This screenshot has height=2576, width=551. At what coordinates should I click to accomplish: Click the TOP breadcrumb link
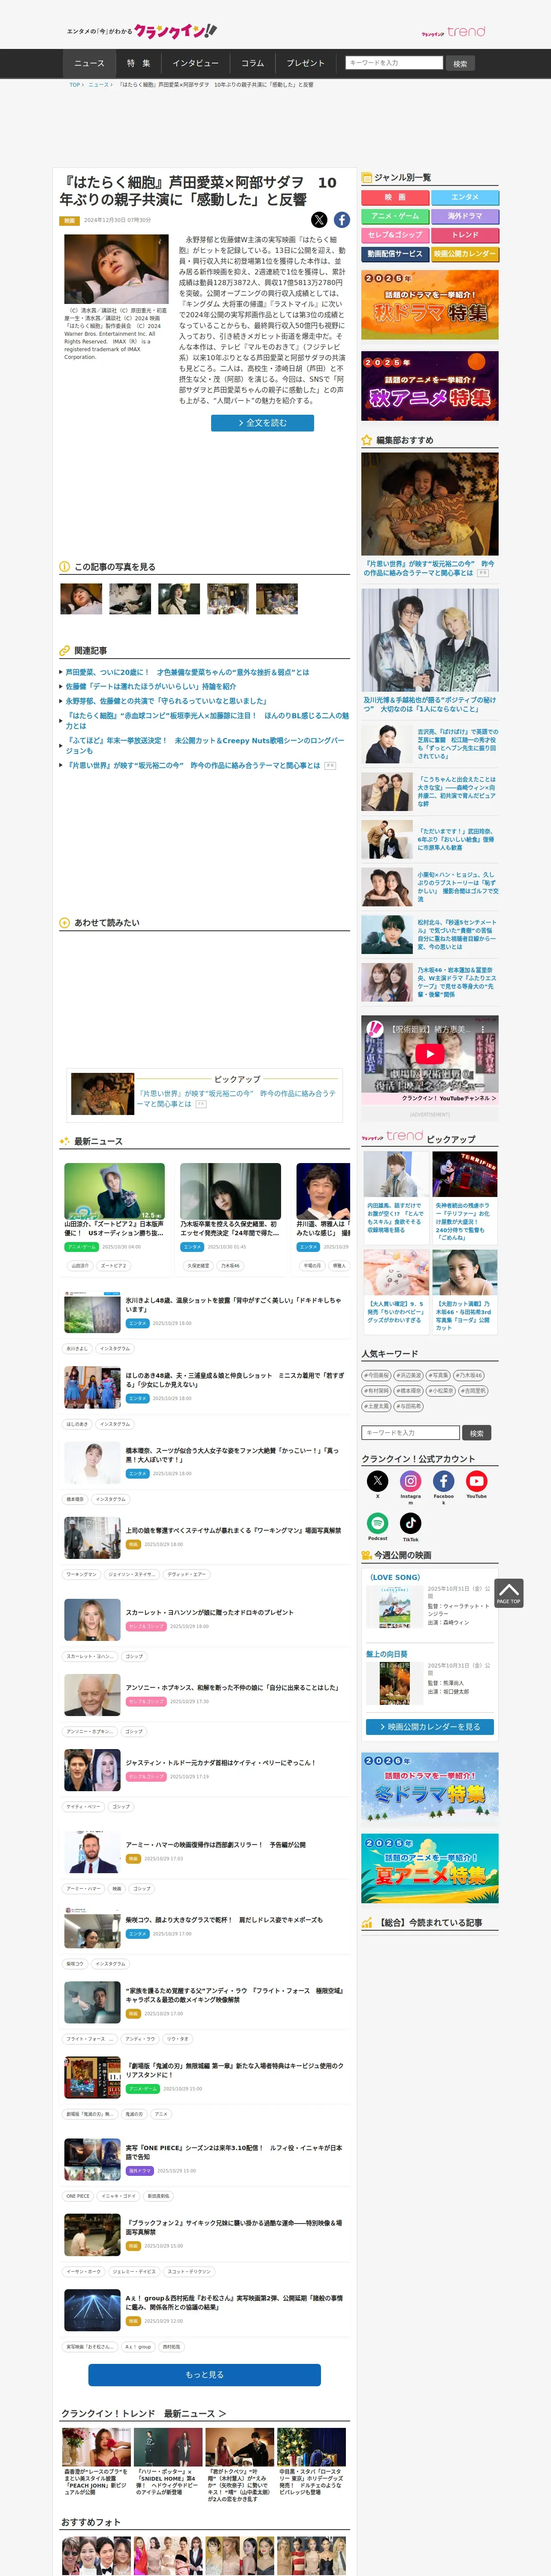tap(75, 85)
